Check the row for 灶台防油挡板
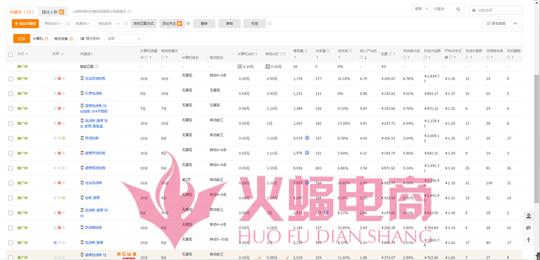The height and width of the screenshot is (260, 540). (11, 79)
